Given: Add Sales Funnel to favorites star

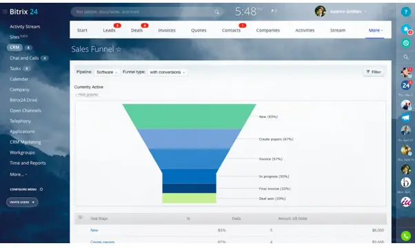Looking at the screenshot, I should [x=119, y=50].
